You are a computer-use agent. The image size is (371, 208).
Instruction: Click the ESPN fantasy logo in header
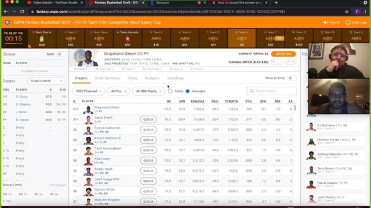click(8, 23)
